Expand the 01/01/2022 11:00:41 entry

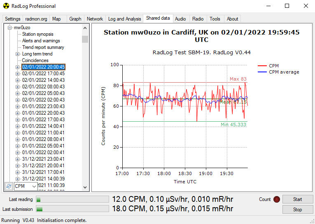(x=17, y=133)
